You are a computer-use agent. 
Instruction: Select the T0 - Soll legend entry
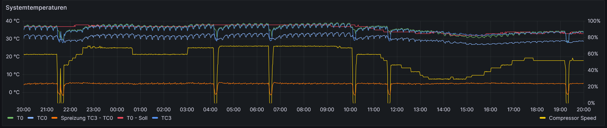[137, 118]
